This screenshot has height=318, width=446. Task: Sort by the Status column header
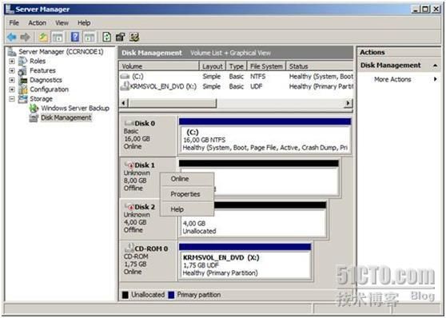click(320, 66)
